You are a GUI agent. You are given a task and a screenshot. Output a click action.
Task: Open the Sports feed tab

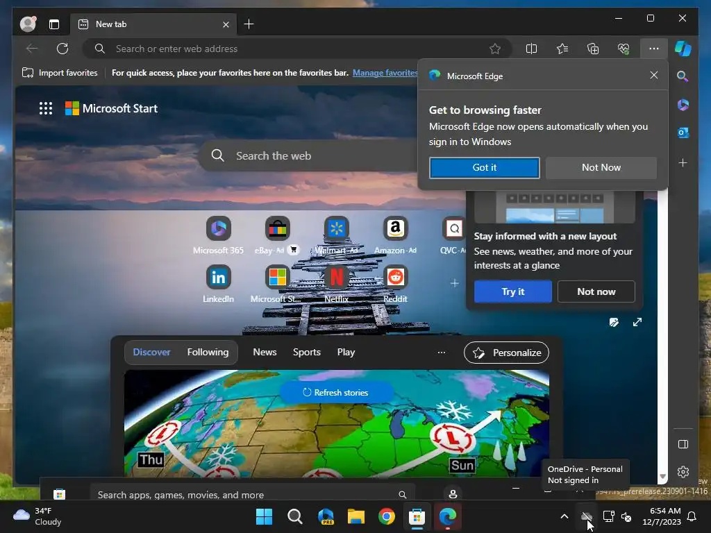[306, 352]
